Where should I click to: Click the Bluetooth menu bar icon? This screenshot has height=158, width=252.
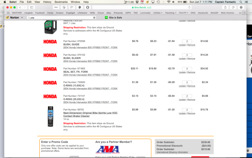coord(164,2)
